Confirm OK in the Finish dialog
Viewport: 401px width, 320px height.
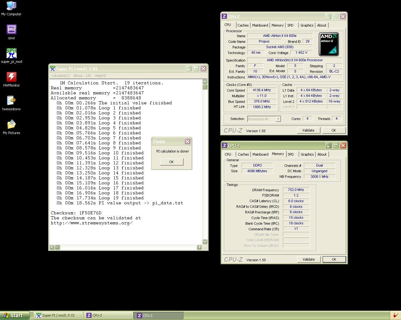[171, 162]
